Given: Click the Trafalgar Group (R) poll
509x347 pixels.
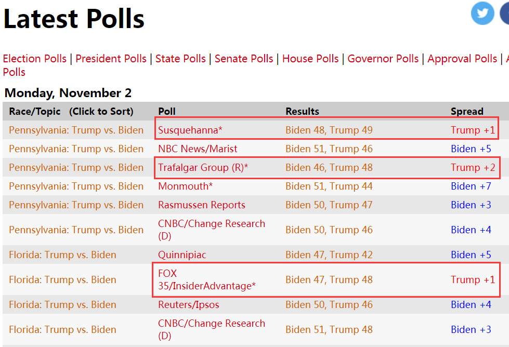Looking at the screenshot, I should [203, 167].
